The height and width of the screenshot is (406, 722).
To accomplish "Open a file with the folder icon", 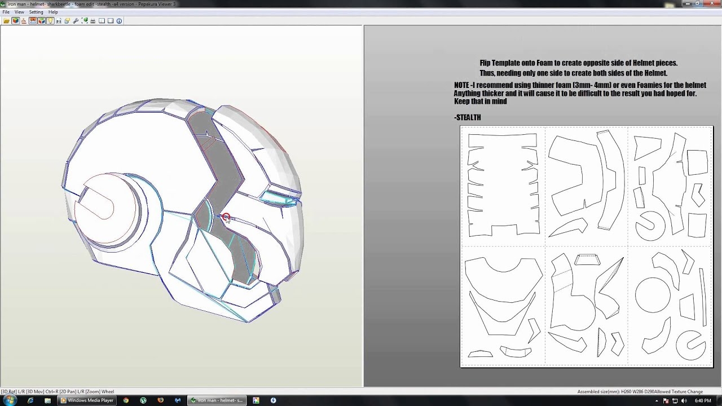I will click(x=7, y=21).
